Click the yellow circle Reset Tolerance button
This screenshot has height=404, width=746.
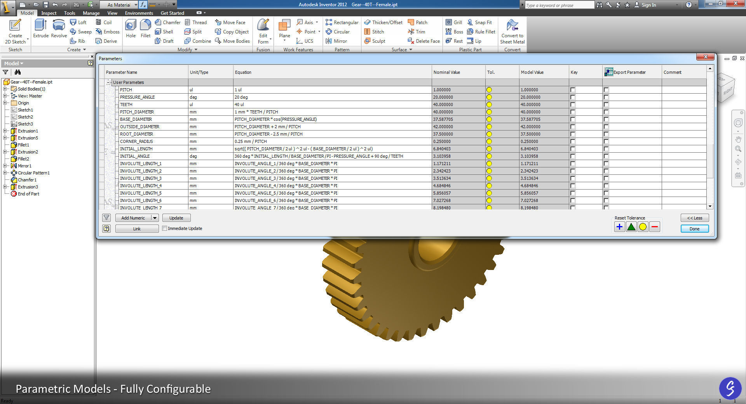tap(643, 227)
